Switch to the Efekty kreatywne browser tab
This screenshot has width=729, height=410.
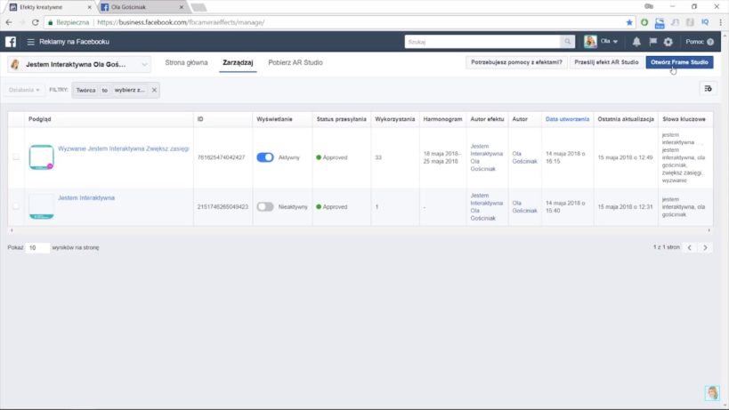coord(49,7)
